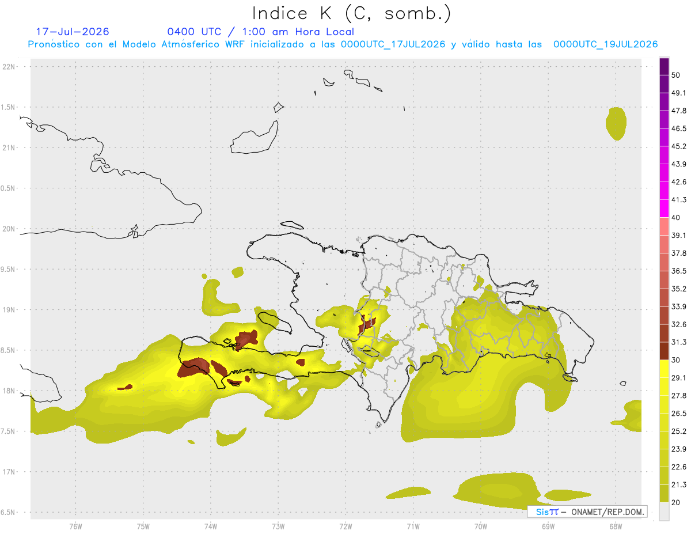Click longitude label "76W"
Screen dimensions: 691x534
(75, 526)
